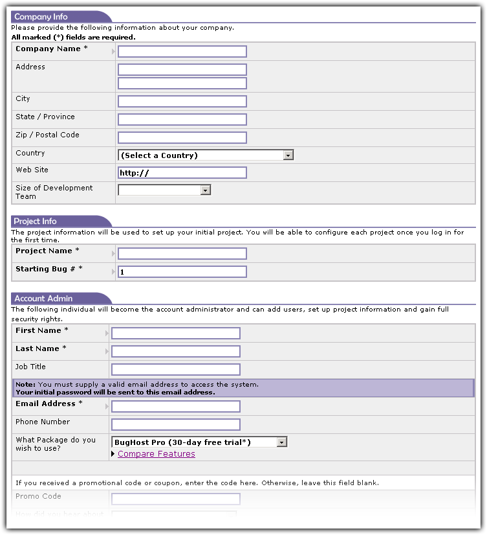This screenshot has height=535, width=487.
Task: Click the Phone Number input field
Action: point(175,425)
